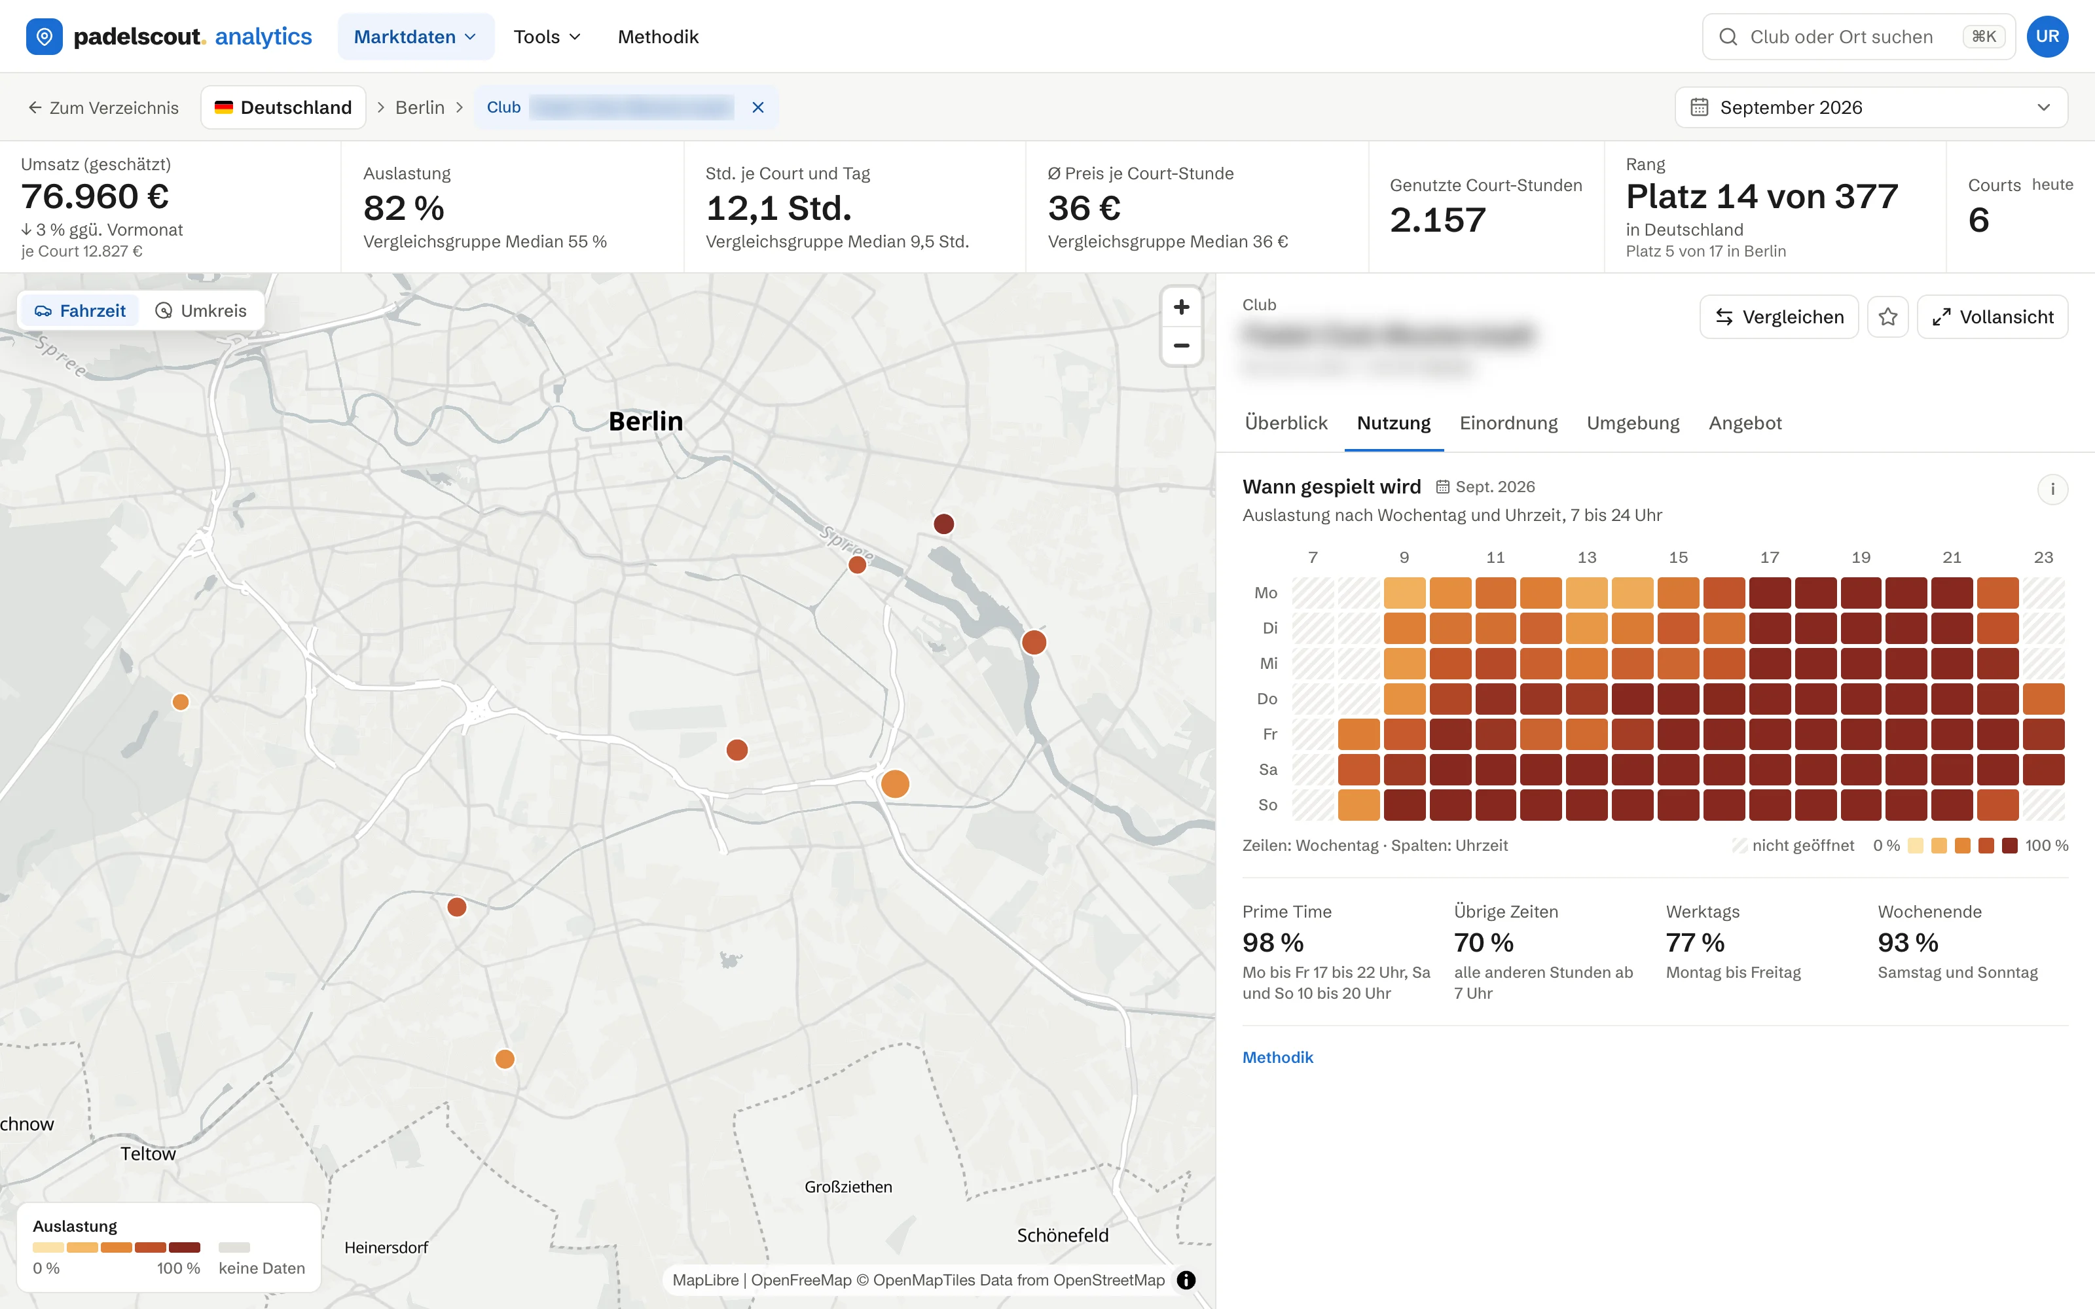Click the Sept. 2026 date label on heatmap
Viewport: 2095px width, 1309px height.
[1485, 486]
